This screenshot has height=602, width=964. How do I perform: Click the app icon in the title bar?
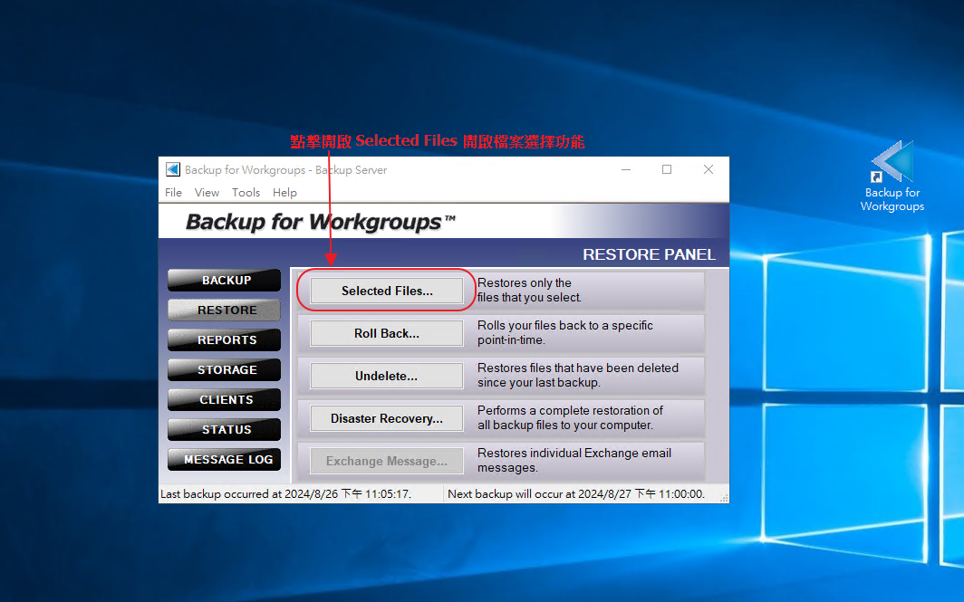tap(173, 169)
